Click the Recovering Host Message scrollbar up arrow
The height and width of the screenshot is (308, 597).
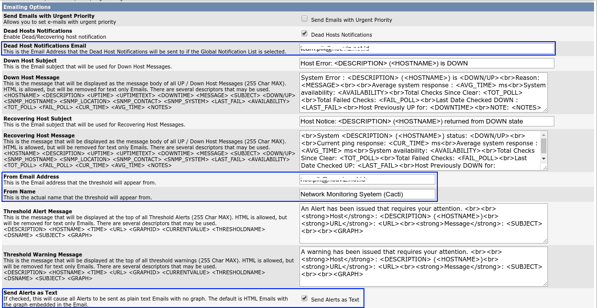click(544, 135)
